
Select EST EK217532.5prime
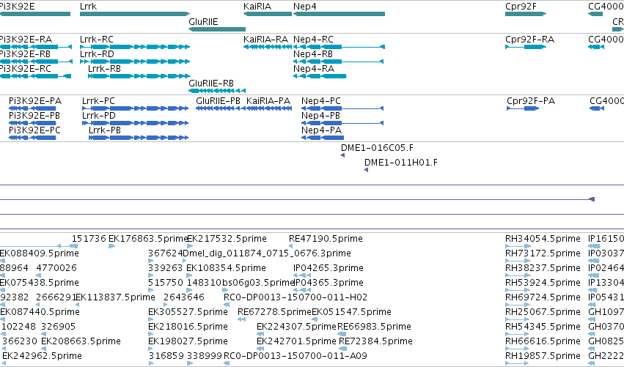[227, 239]
